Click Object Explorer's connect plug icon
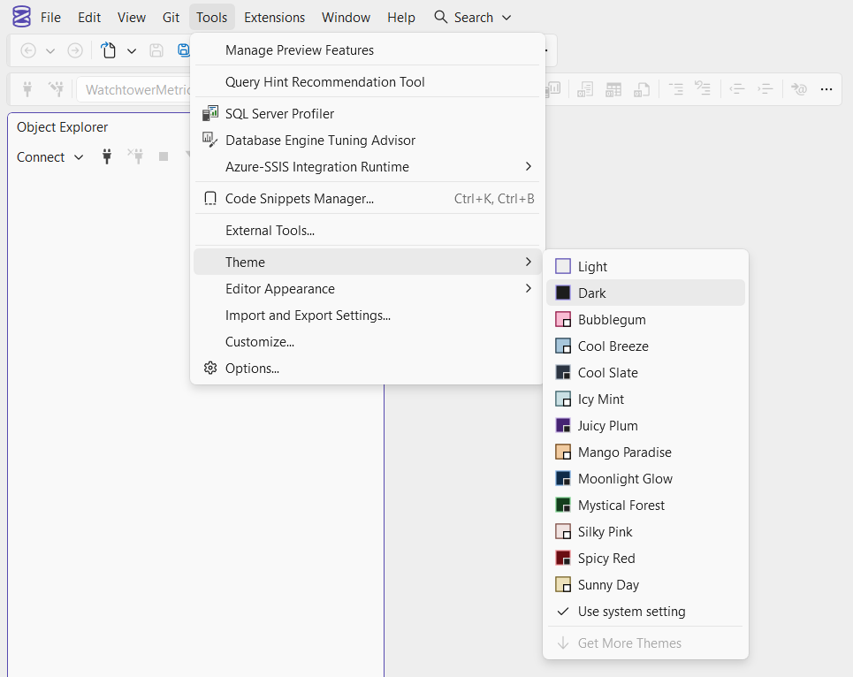The width and height of the screenshot is (853, 677). (x=107, y=157)
